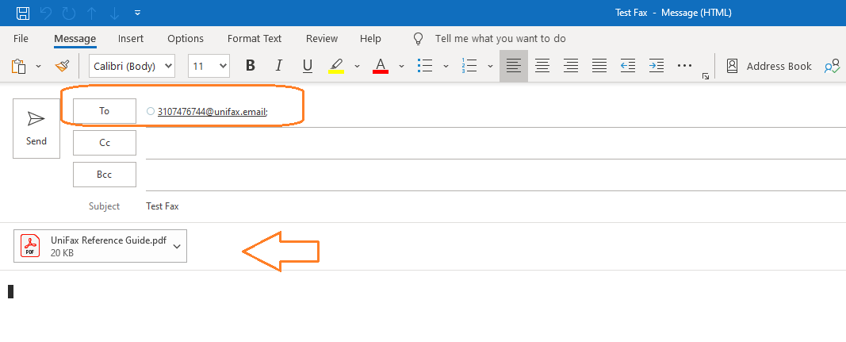Click the Tell me what you want to do box
This screenshot has height=342, width=846.
click(x=500, y=38)
